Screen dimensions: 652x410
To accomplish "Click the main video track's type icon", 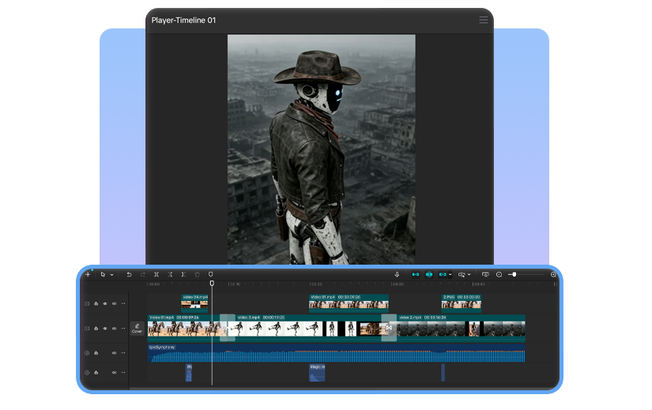I will click(x=87, y=329).
